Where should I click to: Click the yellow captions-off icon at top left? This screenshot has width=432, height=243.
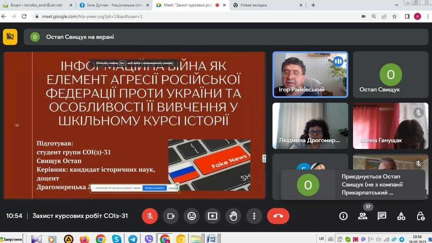coord(10,37)
